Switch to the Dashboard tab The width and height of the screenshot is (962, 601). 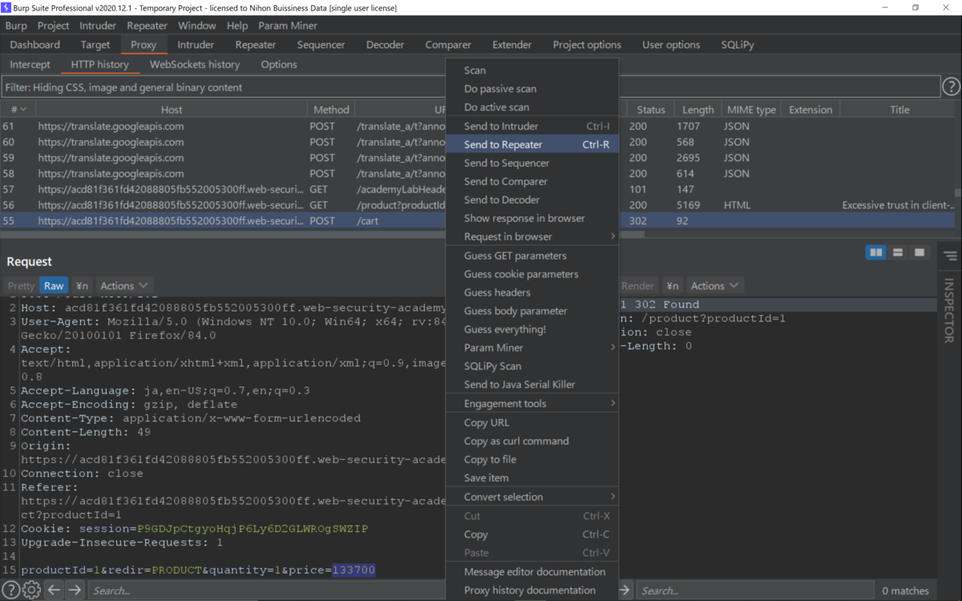coord(35,45)
